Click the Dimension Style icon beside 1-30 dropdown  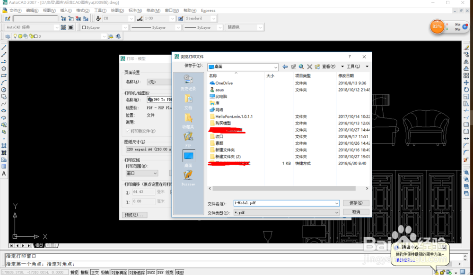[140, 18]
